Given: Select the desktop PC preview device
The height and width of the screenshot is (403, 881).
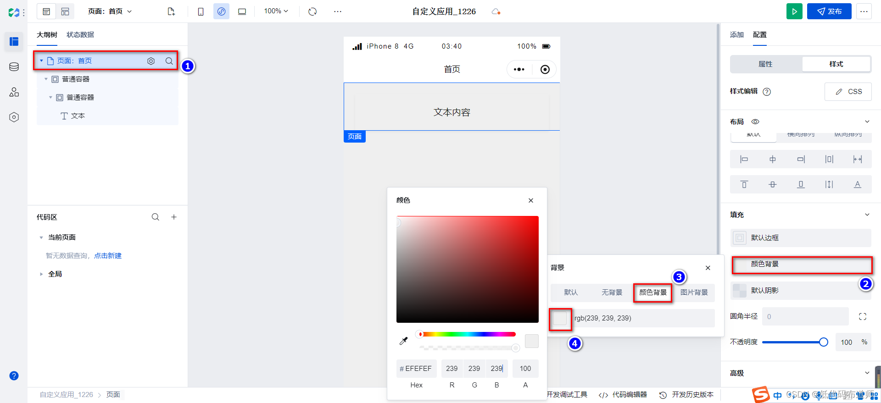Looking at the screenshot, I should coord(242,11).
